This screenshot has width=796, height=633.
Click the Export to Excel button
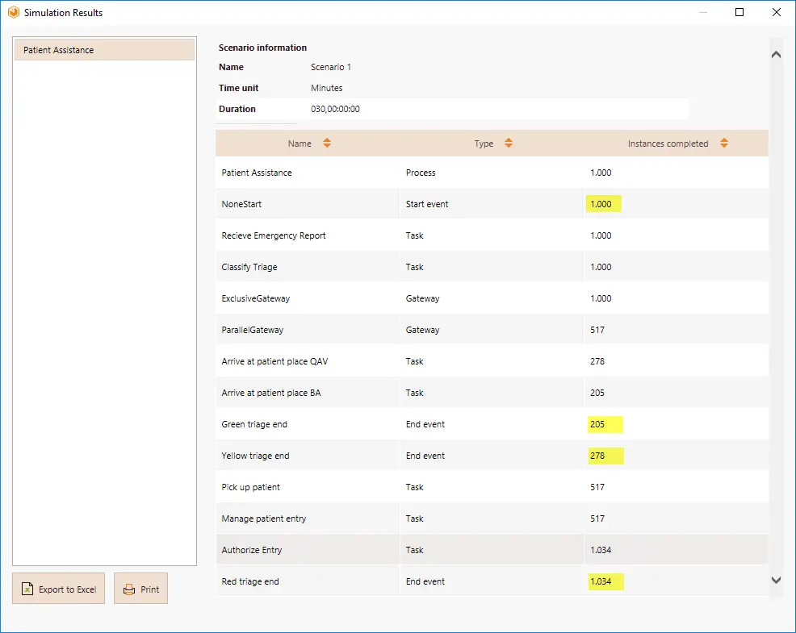pos(59,589)
